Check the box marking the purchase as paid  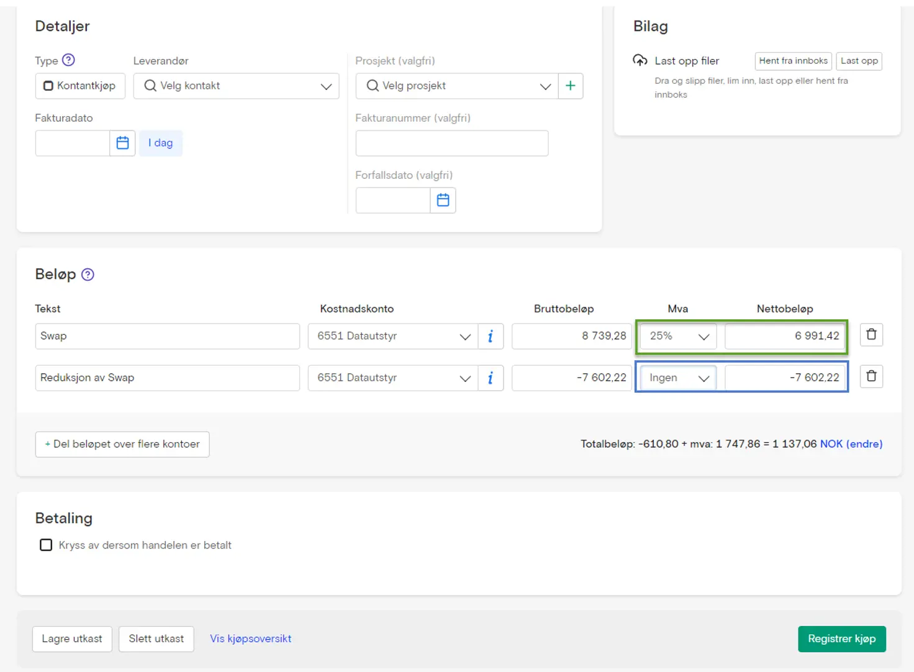coord(46,545)
